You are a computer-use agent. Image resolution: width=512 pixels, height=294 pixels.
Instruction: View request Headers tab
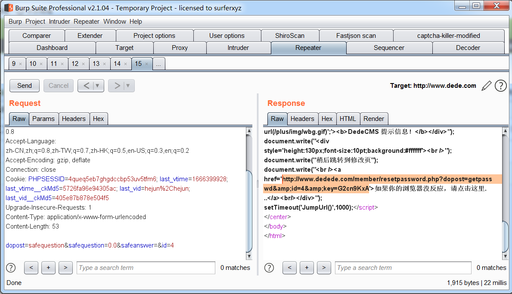[74, 119]
